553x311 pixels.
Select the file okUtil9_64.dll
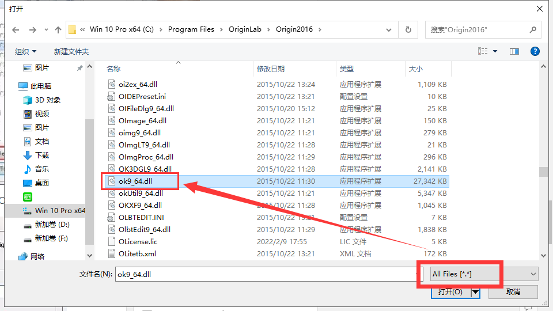point(141,194)
